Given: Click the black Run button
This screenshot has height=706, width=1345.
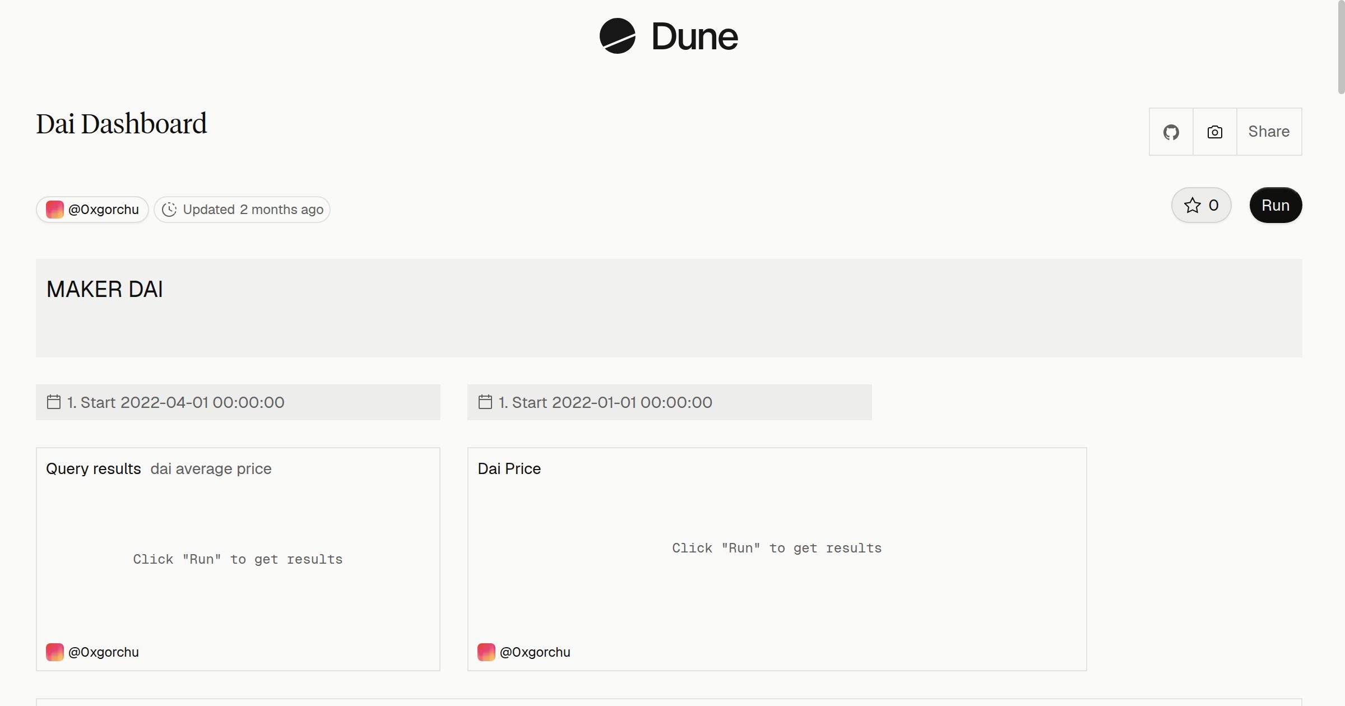Looking at the screenshot, I should click(1276, 205).
